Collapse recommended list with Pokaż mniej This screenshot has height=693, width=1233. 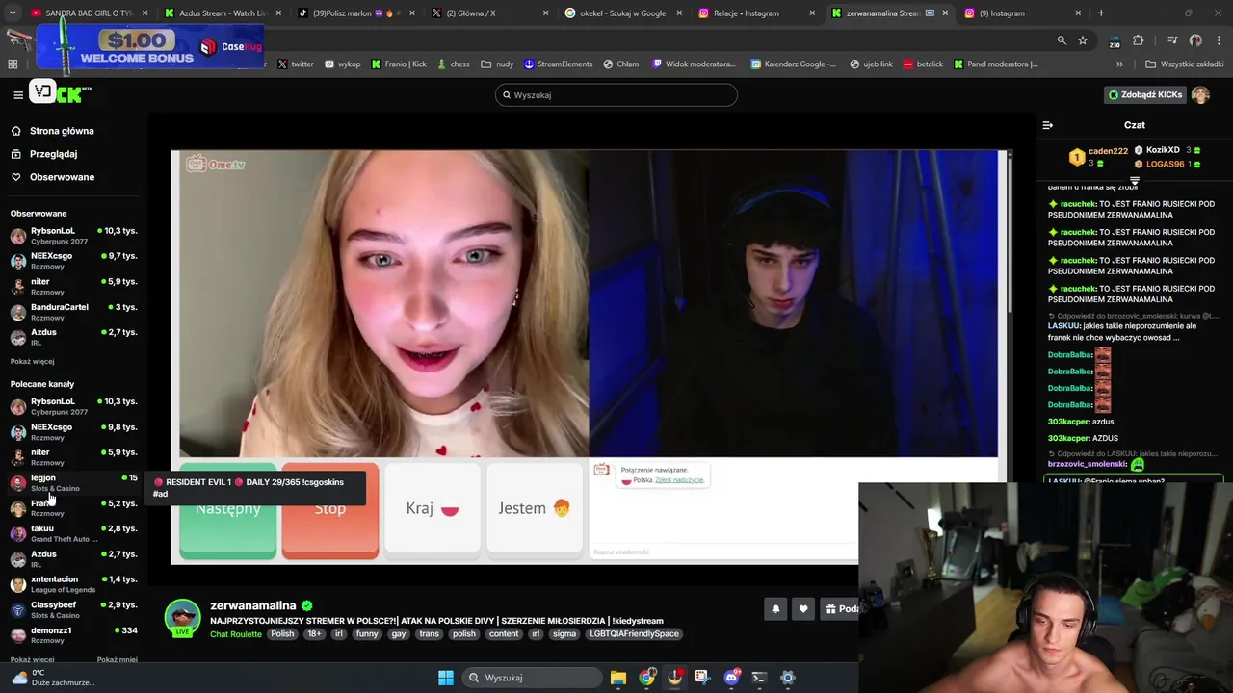coord(118,659)
